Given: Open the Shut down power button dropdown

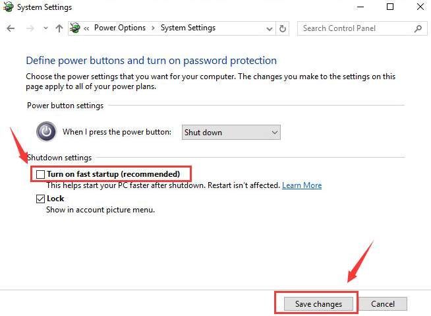Looking at the screenshot, I should pyautogui.click(x=231, y=133).
